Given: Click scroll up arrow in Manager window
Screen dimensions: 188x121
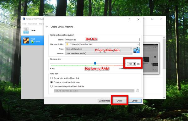Looking at the screenshot, I should [x=164, y=37].
